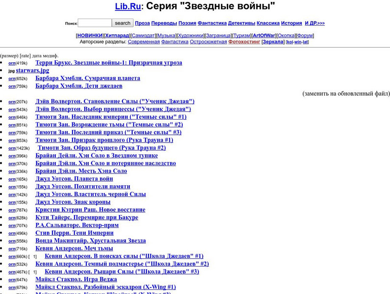Open Хэн Соло и потерянное наследство
This screenshot has height=294, width=390.
point(106,163)
